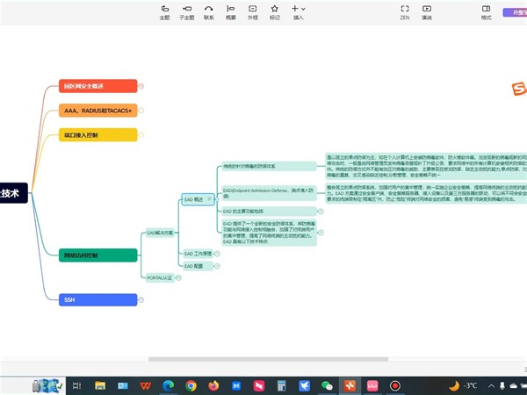The width and height of the screenshot is (527, 395).
Task: Expand the EAD 配置 branch
Action: (217, 266)
